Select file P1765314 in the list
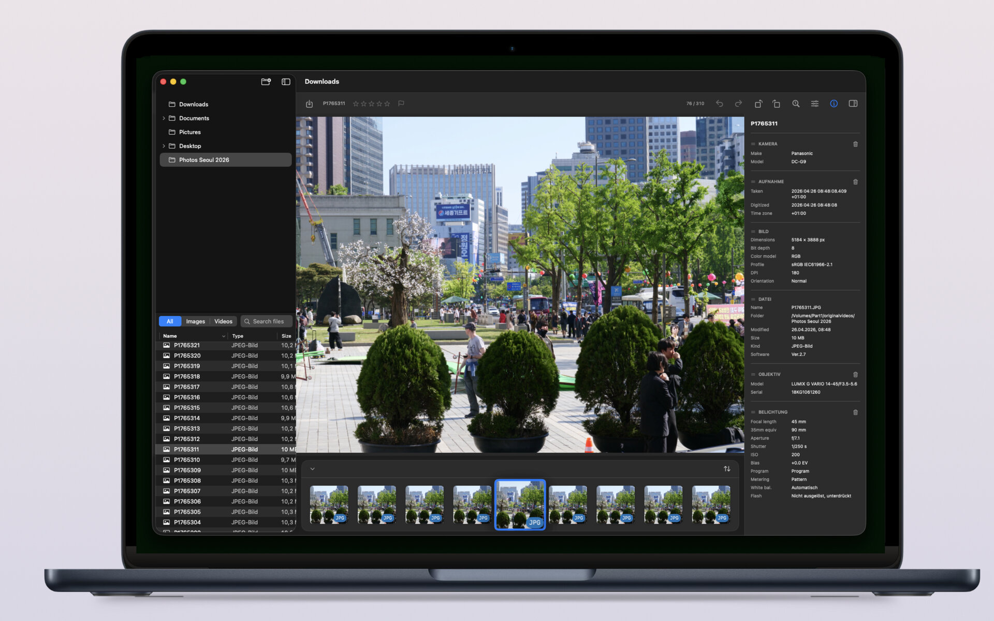 click(226, 418)
